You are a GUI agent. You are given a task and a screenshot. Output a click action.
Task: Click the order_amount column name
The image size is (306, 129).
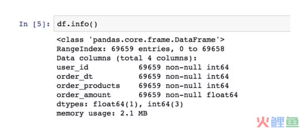point(84,95)
